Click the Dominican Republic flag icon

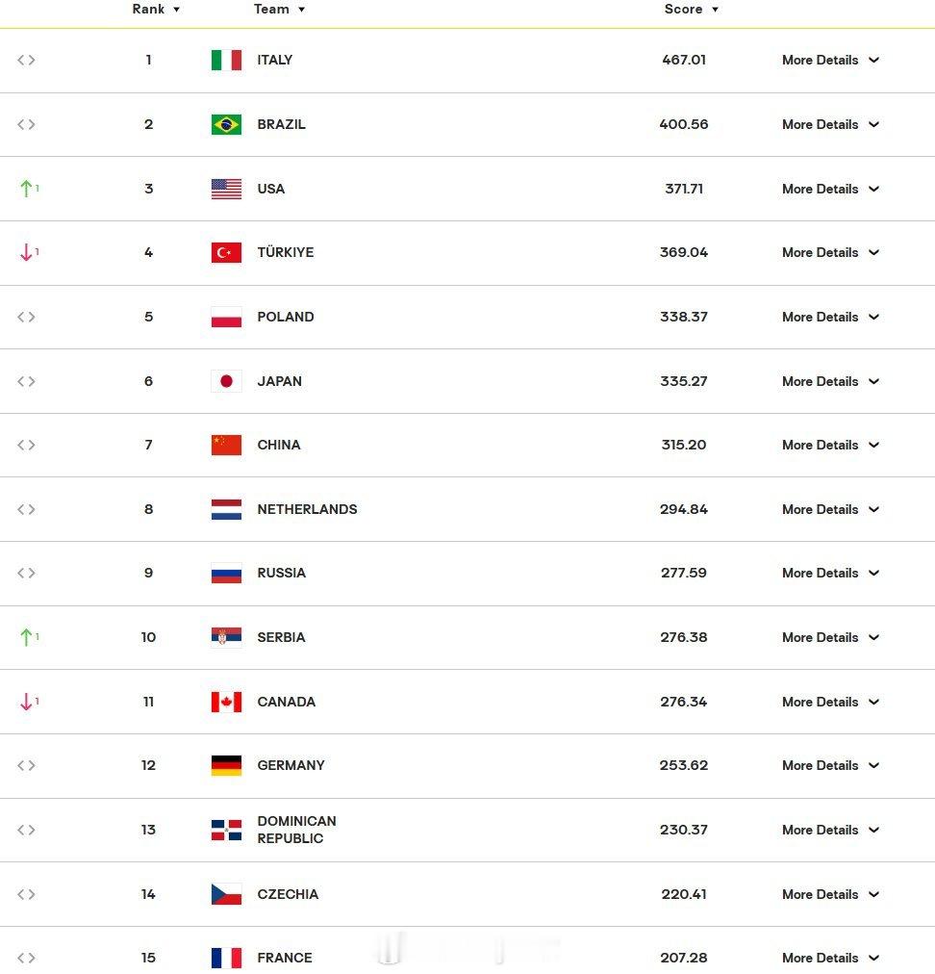pos(226,830)
